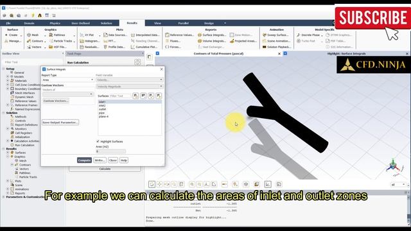Image resolution: width=411 pixels, height=231 pixels.
Task: Open Surface Integrals in the Reports group
Action: point(212,35)
